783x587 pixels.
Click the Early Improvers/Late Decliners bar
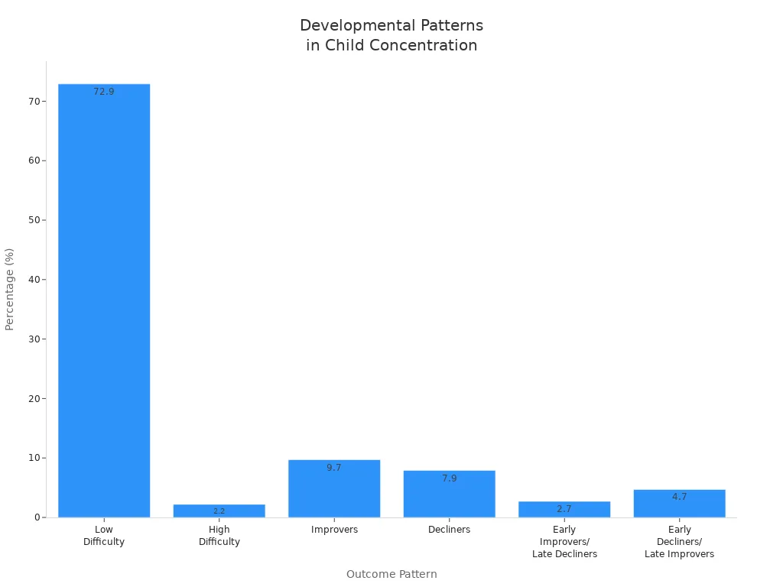[x=564, y=508]
